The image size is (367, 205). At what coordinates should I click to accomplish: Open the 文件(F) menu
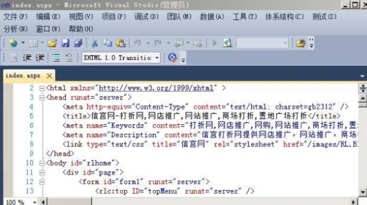coord(15,16)
